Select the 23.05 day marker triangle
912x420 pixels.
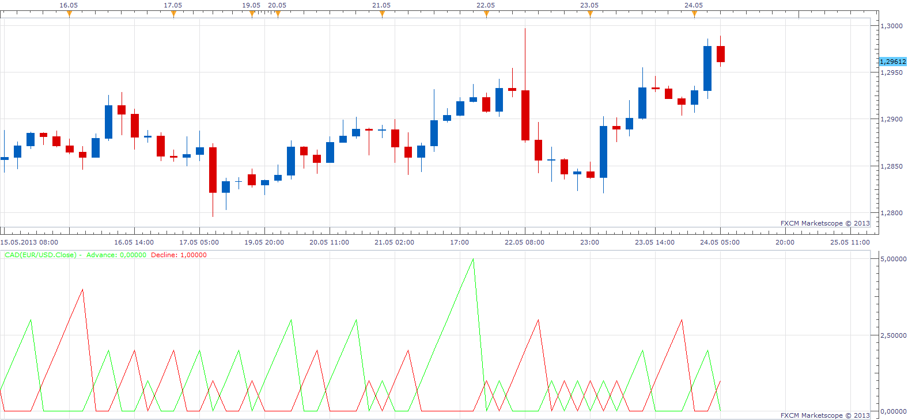[590, 14]
